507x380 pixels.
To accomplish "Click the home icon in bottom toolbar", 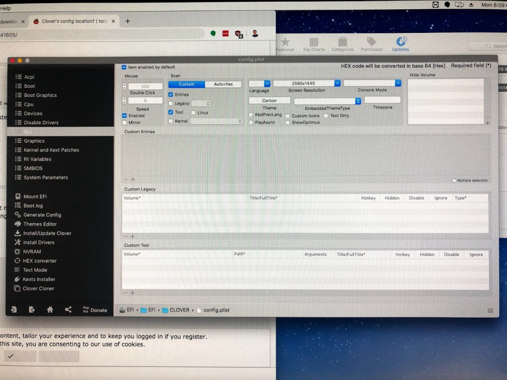I will click(50, 310).
